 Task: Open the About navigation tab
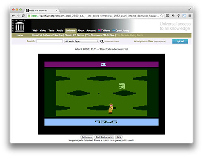pyautogui.click(x=81, y=30)
